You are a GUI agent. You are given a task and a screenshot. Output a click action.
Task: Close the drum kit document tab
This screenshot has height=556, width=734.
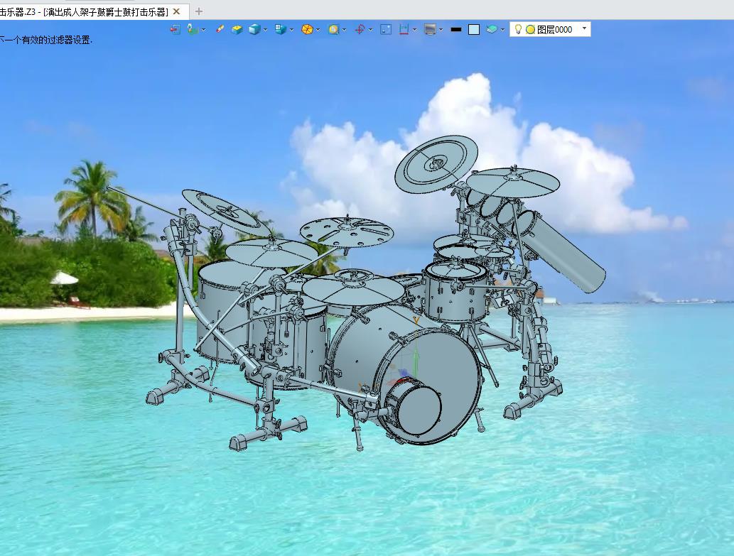point(176,11)
